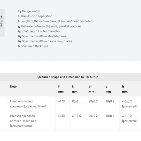
Task: Click the l1 mm column header
Action: click(75, 89)
